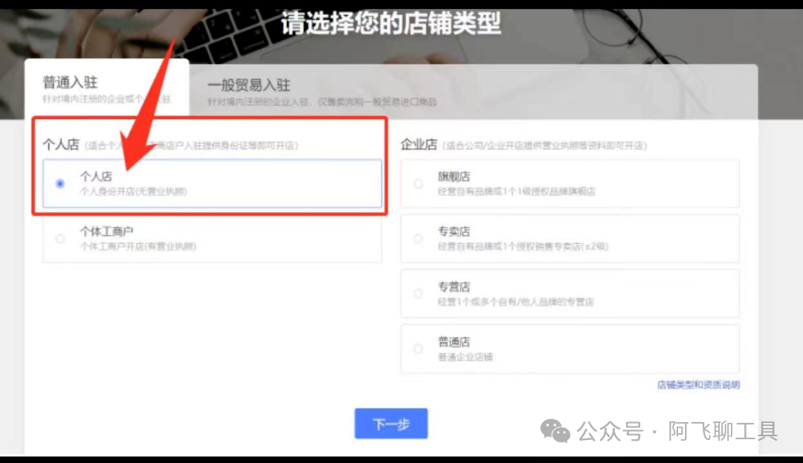
Task: Click the 企业店 section heading
Action: pos(419,145)
